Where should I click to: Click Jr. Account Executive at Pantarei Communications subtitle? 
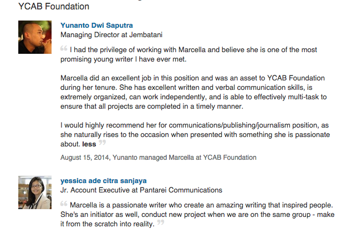coord(141,190)
